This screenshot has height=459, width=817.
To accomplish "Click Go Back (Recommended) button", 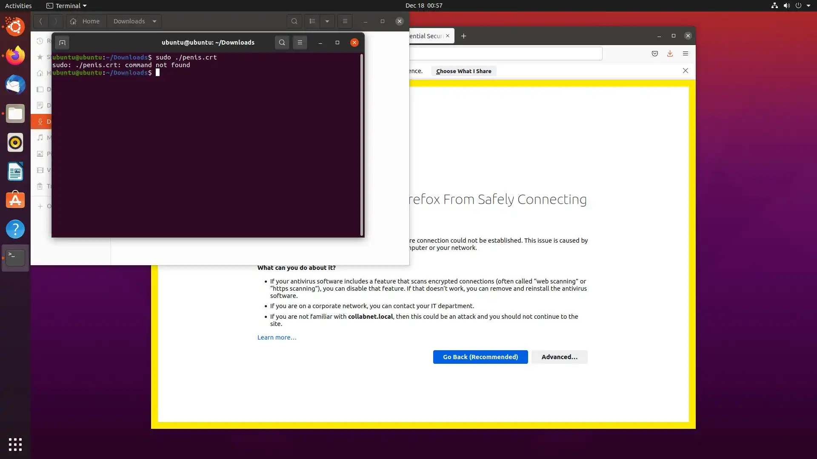I will 480,357.
